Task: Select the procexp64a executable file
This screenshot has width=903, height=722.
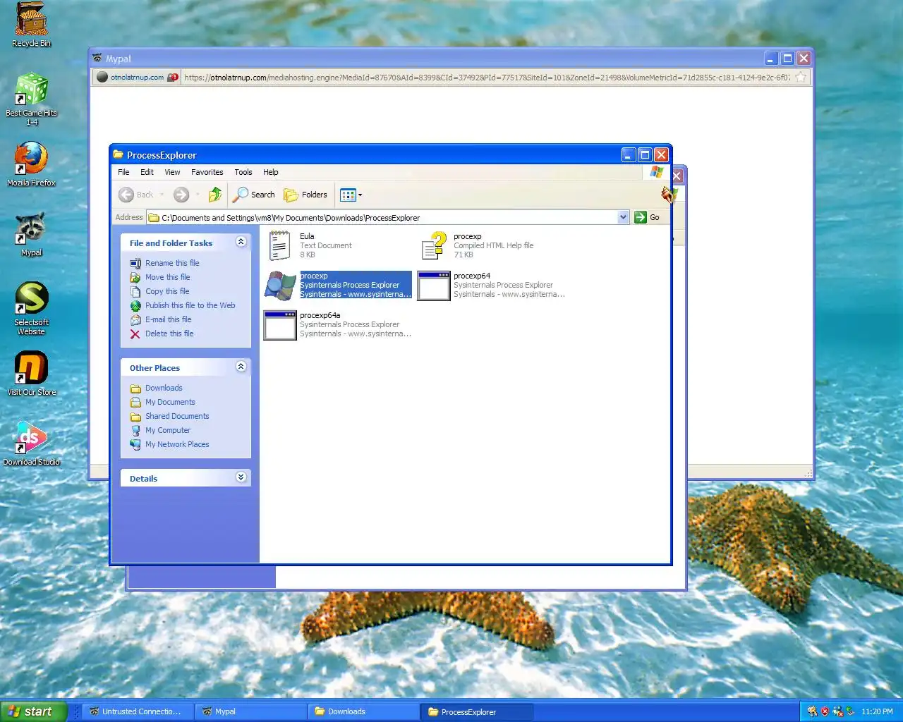Action: pyautogui.click(x=338, y=324)
